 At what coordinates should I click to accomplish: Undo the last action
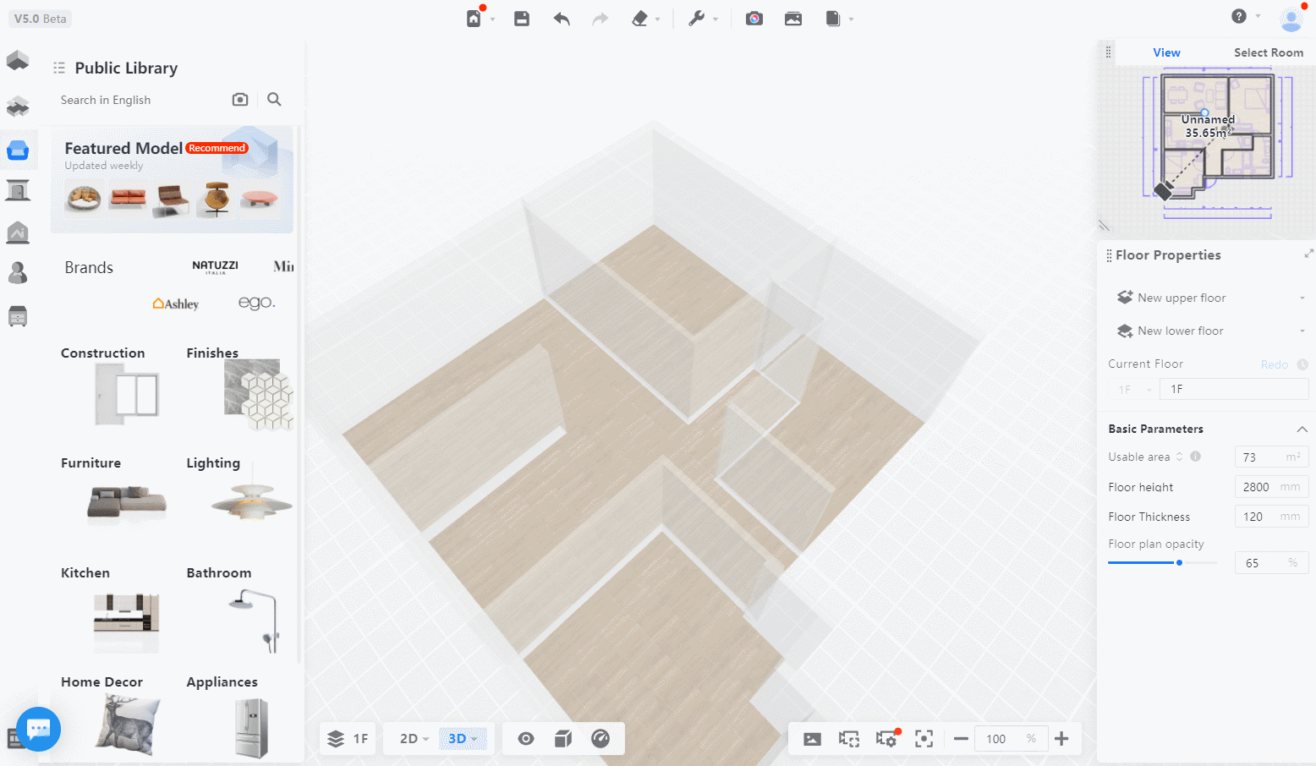562,19
